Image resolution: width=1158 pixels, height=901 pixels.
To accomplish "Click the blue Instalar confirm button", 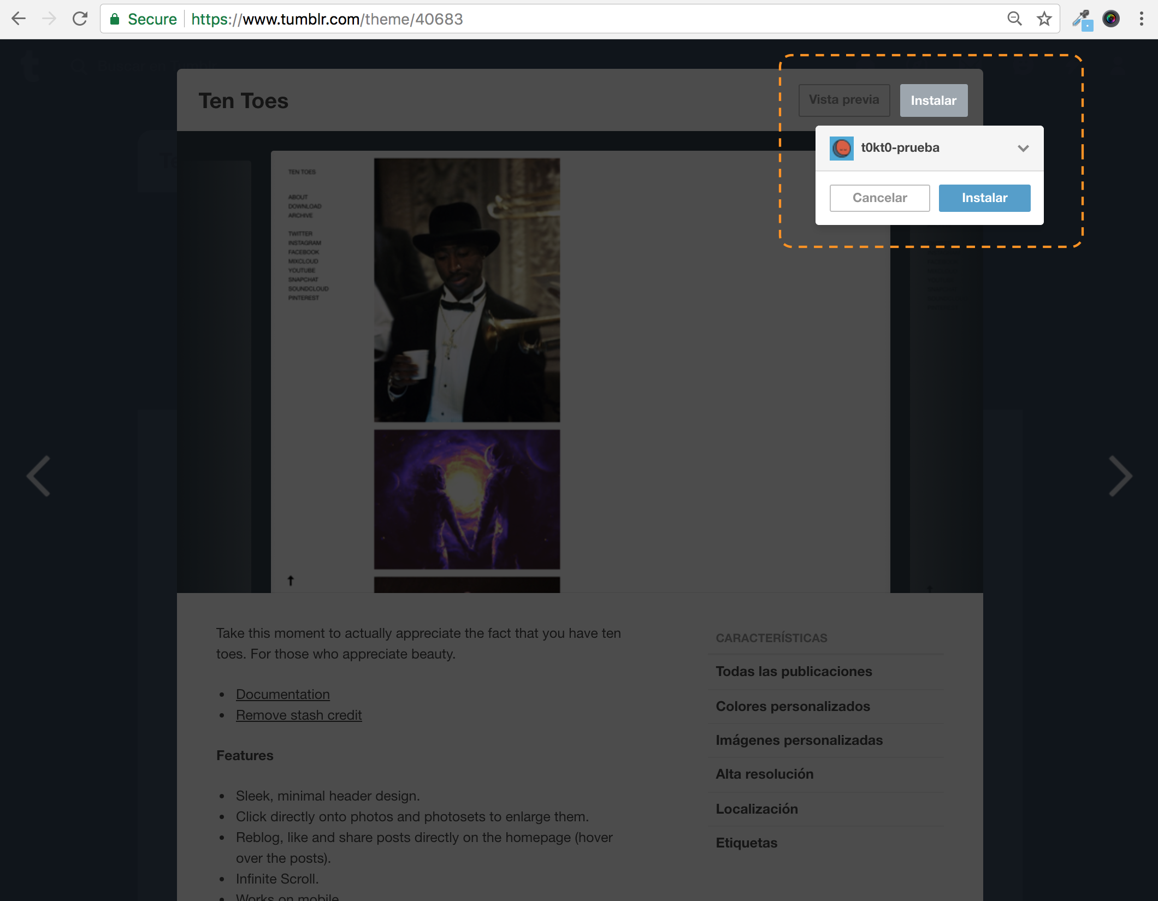I will (x=984, y=198).
